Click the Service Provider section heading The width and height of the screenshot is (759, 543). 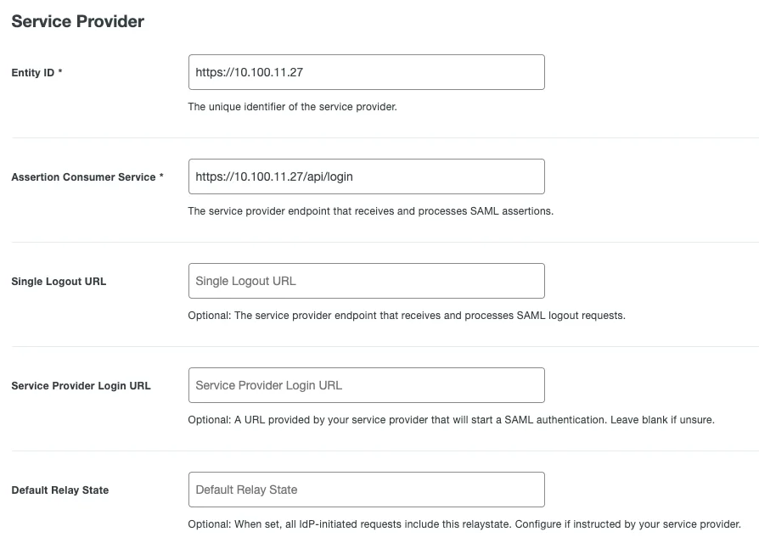point(77,21)
